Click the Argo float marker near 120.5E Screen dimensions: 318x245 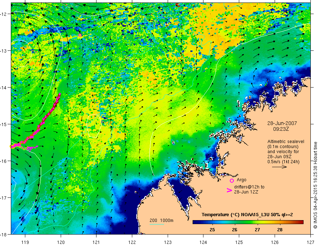pos(80,35)
